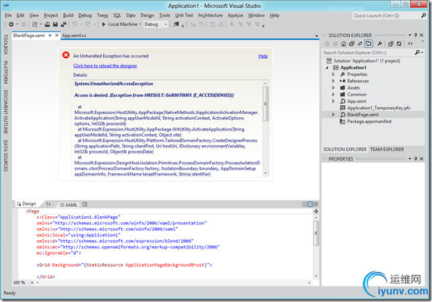This screenshot has width=432, height=302.
Task: Click the Find in Files toolbar icon
Action: [x=176, y=25]
